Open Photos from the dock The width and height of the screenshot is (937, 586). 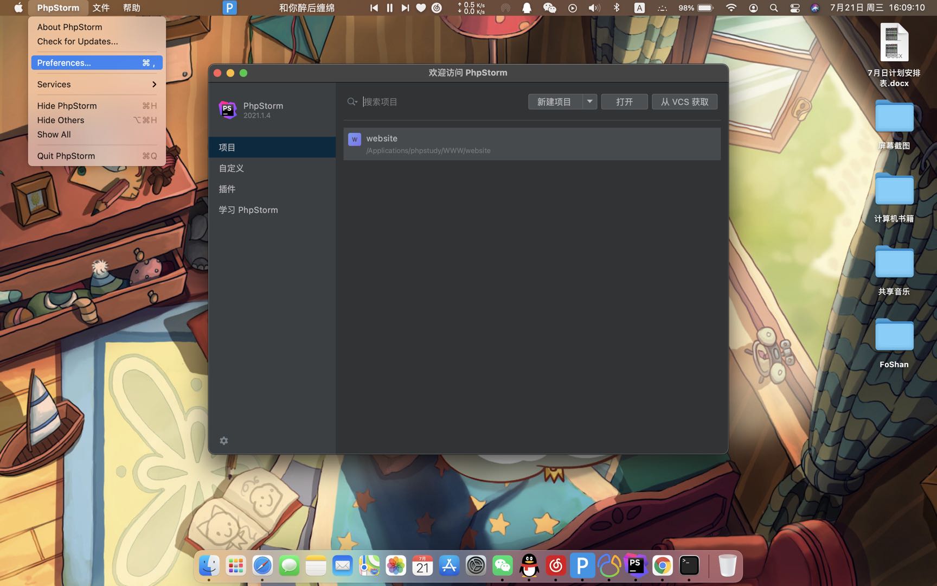click(x=395, y=566)
